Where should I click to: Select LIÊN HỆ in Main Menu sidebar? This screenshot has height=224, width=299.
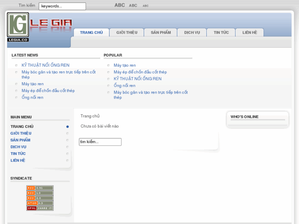tap(18, 160)
